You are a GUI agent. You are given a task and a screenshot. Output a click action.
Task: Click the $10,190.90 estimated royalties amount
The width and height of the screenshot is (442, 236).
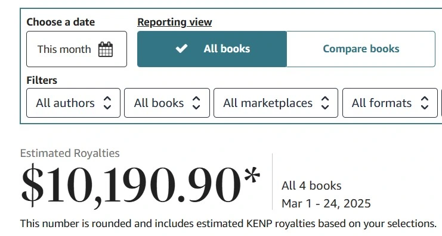coord(140,185)
